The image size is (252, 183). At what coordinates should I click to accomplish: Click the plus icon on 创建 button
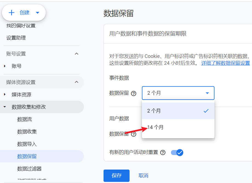[x=12, y=13]
